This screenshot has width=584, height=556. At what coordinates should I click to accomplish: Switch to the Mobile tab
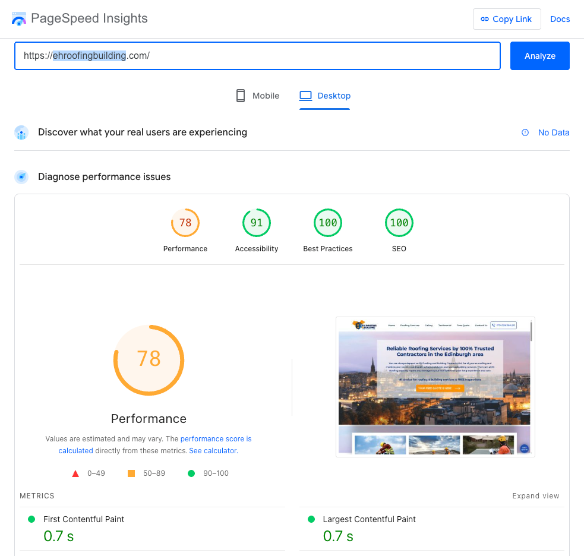[x=257, y=96]
